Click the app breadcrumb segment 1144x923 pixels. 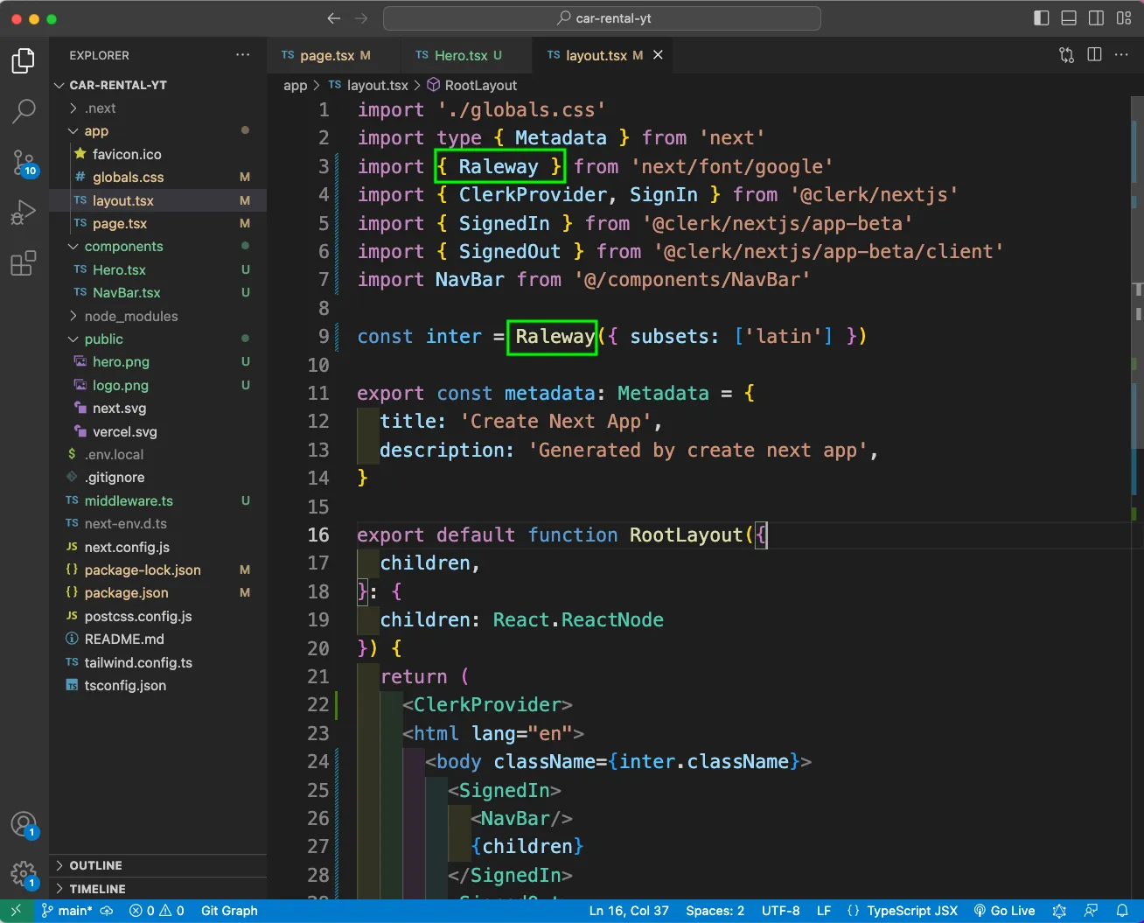click(295, 85)
